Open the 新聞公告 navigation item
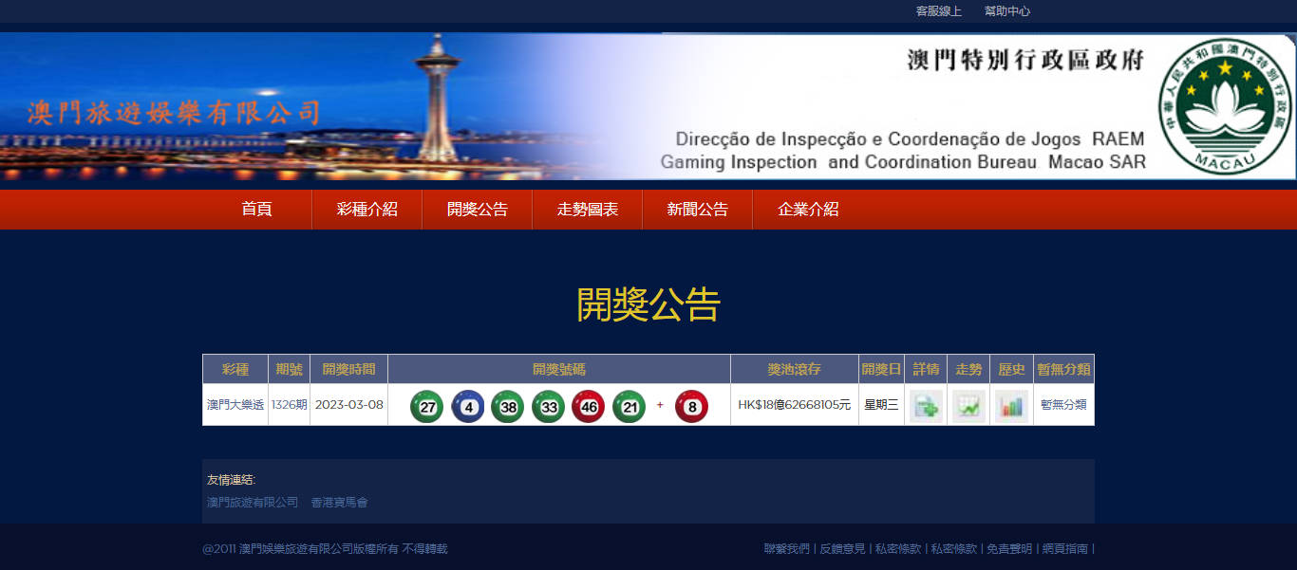Viewport: 1297px width, 570px height. (698, 210)
